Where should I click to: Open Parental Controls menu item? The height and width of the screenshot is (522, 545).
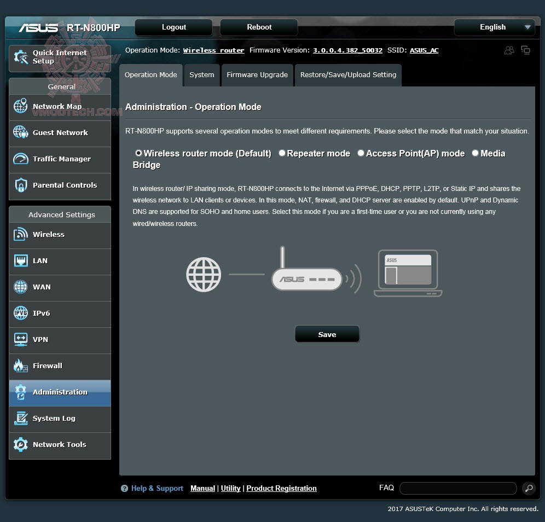pos(60,186)
